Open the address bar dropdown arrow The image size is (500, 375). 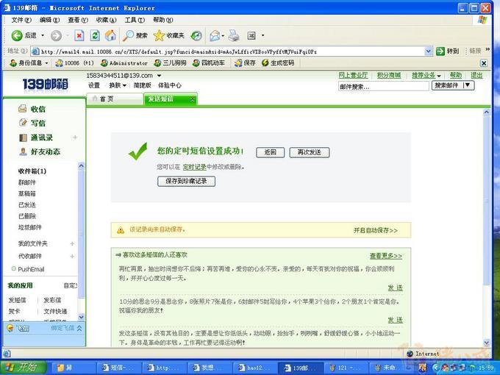(x=428, y=51)
